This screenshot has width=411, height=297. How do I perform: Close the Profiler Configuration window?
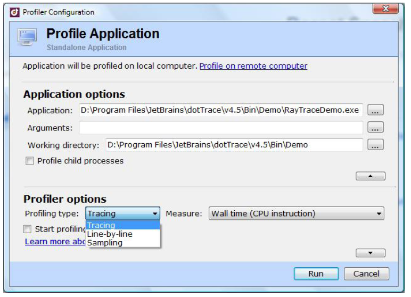click(x=390, y=9)
